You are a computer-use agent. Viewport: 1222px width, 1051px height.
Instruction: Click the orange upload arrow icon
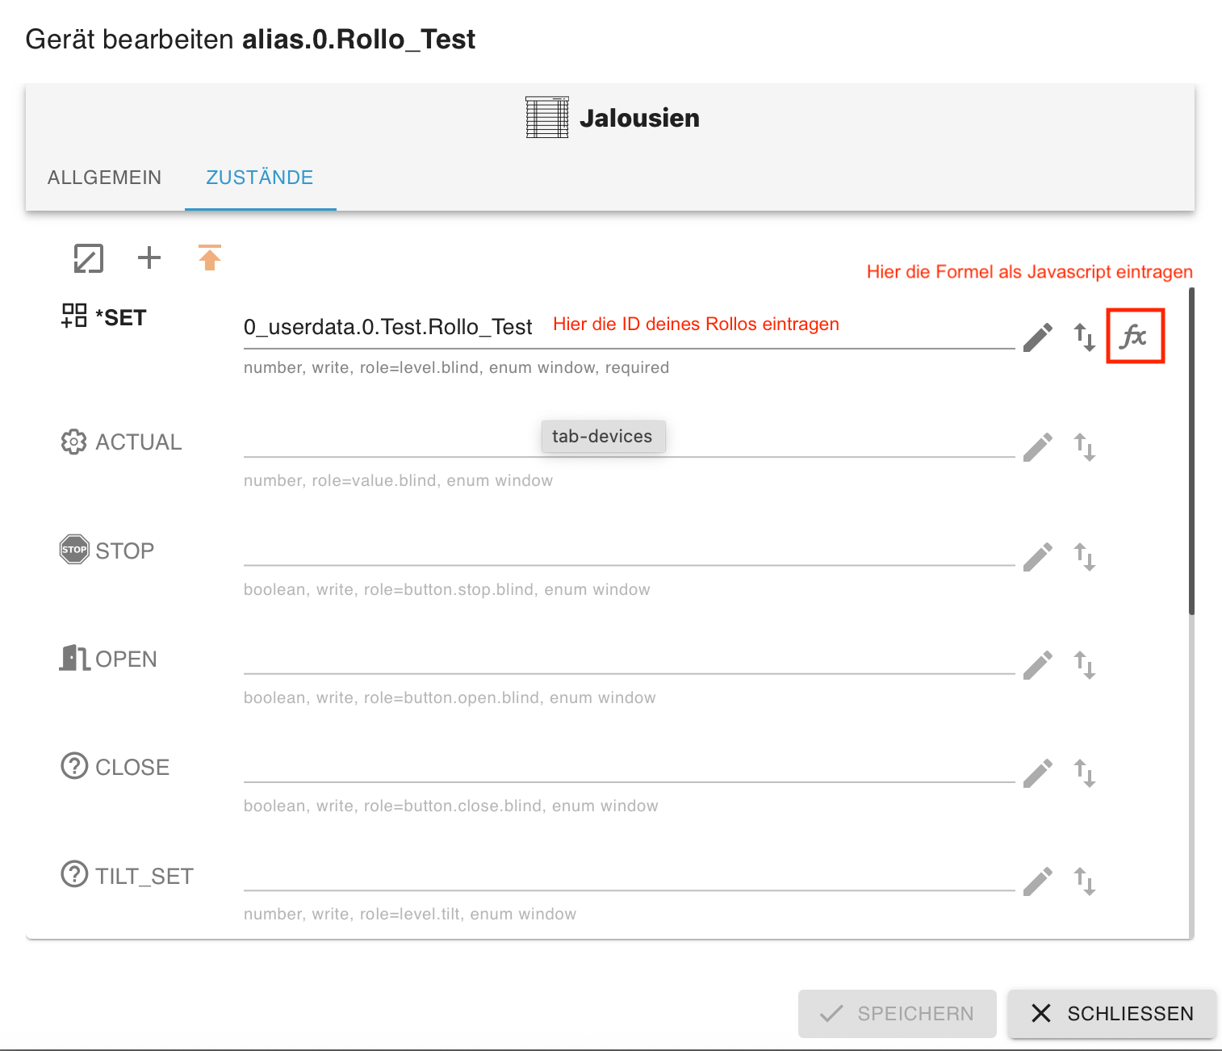[210, 258]
